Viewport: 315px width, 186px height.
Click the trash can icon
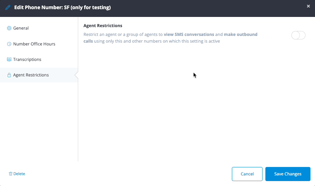click(x=11, y=174)
